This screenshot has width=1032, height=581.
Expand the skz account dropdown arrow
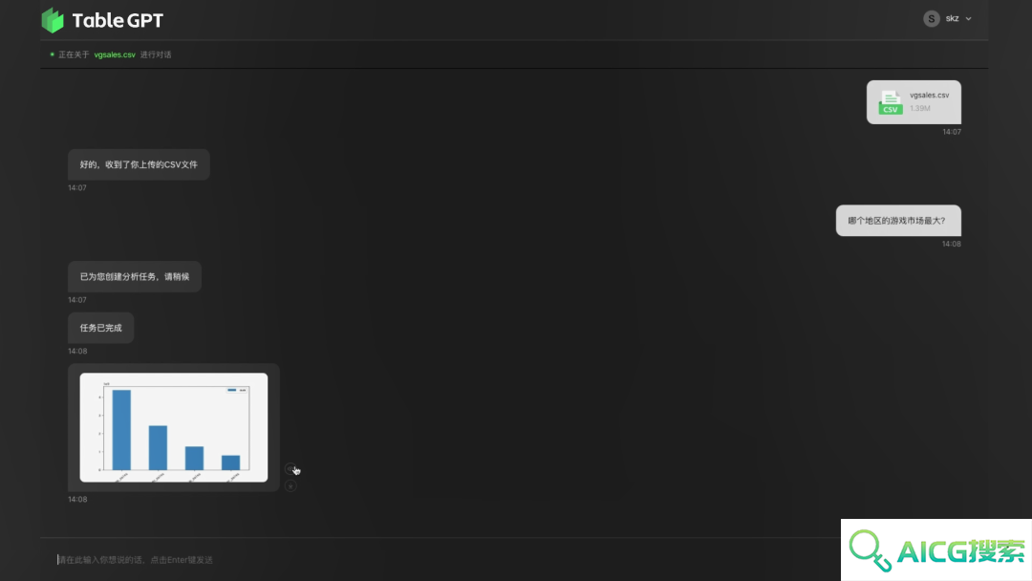click(968, 19)
